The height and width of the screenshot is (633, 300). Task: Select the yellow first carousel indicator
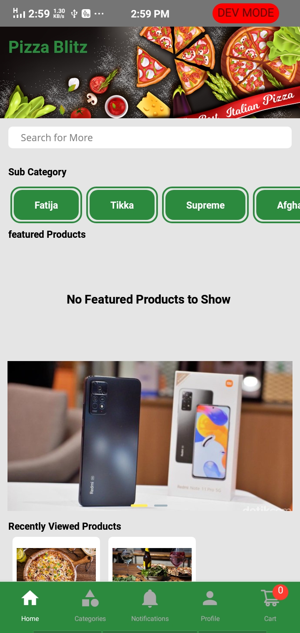pyautogui.click(x=139, y=506)
